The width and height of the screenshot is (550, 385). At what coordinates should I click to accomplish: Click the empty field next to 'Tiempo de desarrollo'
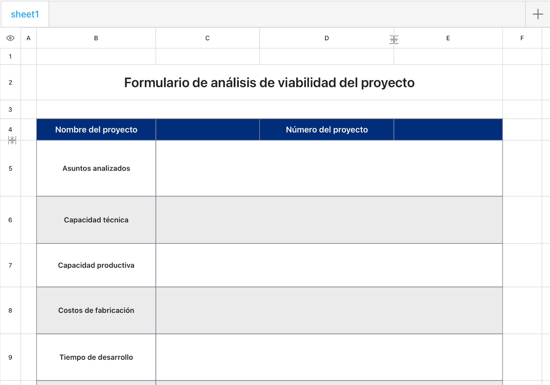(x=329, y=357)
